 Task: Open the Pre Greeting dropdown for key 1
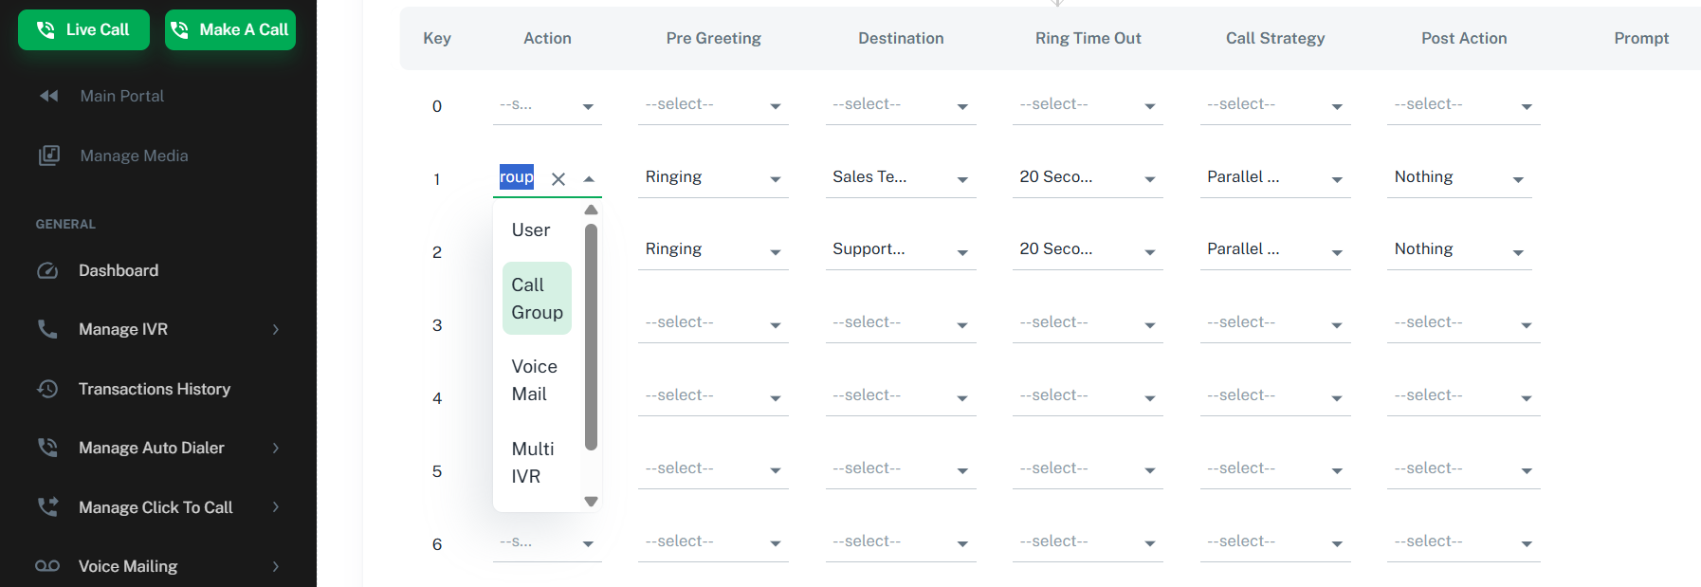pyautogui.click(x=713, y=177)
